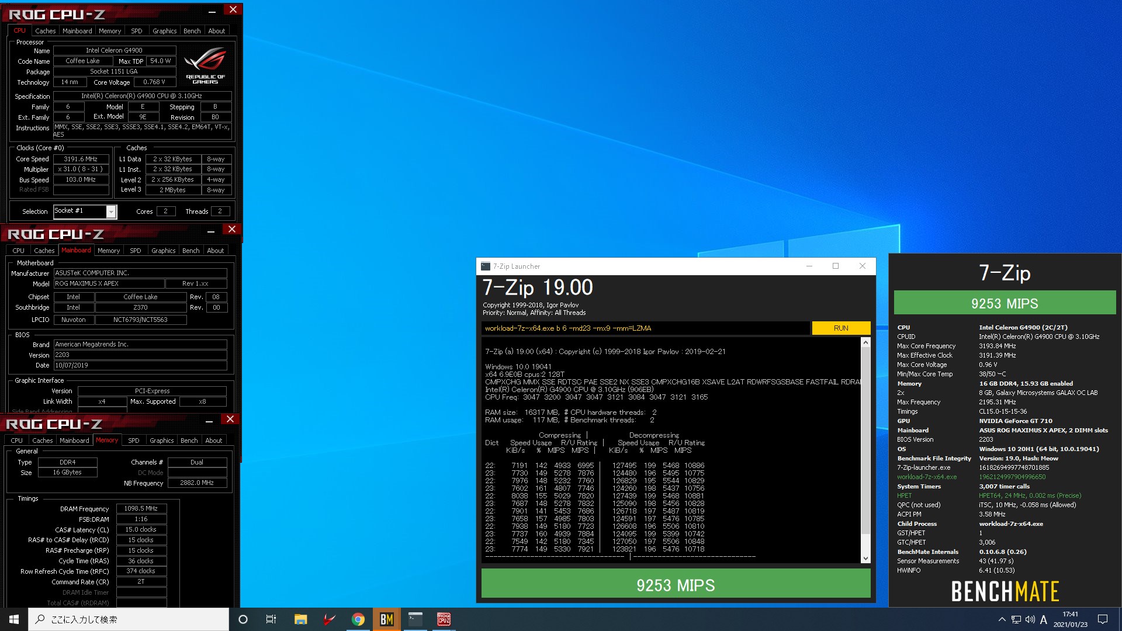The width and height of the screenshot is (1122, 631).
Task: Open the red bird icon app on taskbar
Action: [x=329, y=619]
